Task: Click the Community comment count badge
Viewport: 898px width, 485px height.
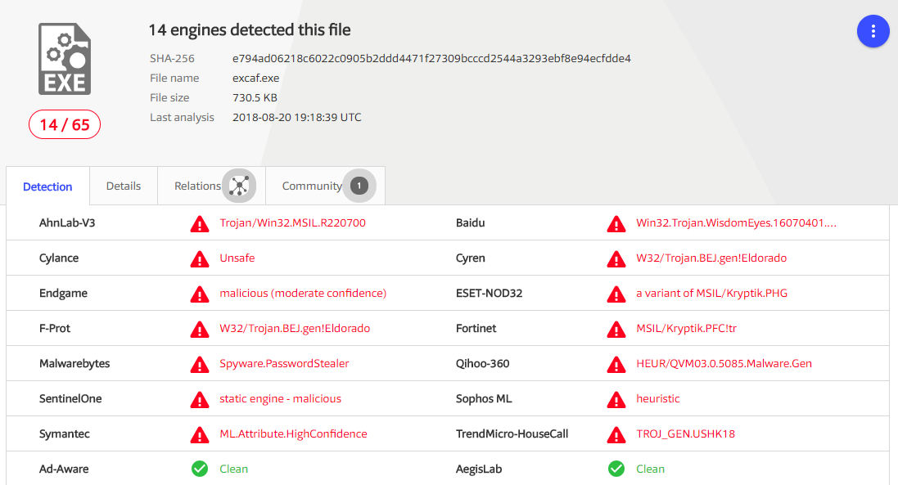Action: [x=359, y=186]
